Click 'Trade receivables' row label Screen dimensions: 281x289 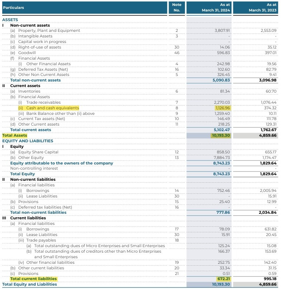click(x=43, y=102)
